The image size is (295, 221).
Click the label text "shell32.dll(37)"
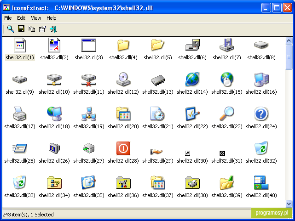[158, 195]
